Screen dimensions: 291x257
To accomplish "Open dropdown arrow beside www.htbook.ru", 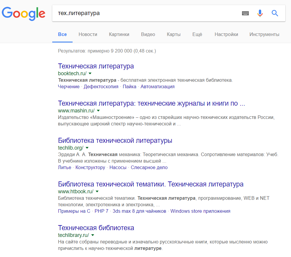I will point(97,191).
